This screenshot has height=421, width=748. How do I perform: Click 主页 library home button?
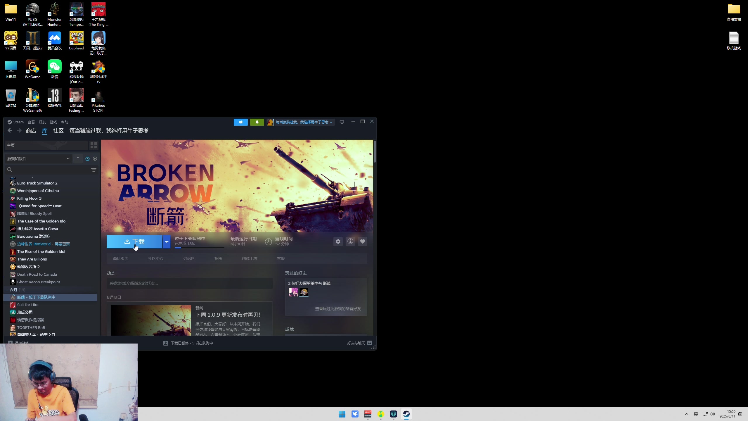click(x=46, y=145)
